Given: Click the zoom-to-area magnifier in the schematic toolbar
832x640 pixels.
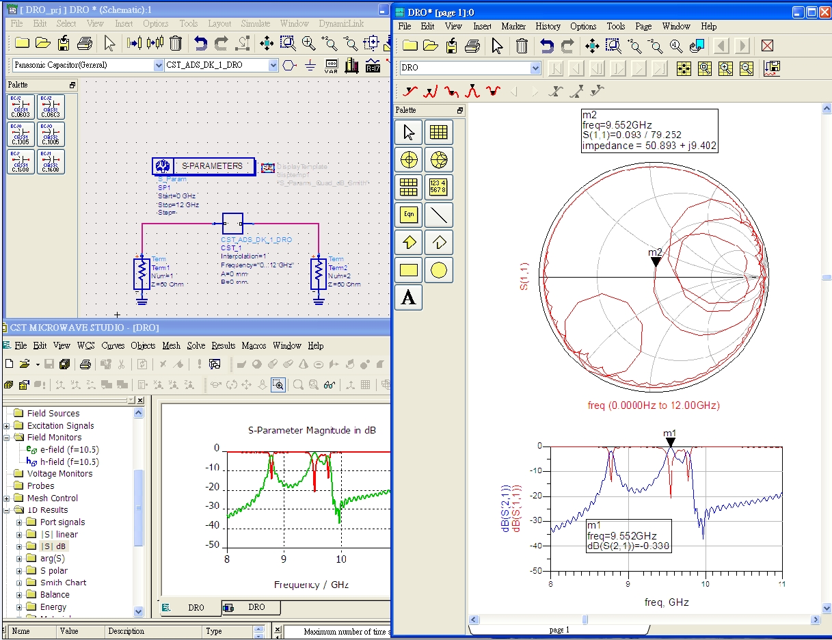Looking at the screenshot, I should 288,43.
